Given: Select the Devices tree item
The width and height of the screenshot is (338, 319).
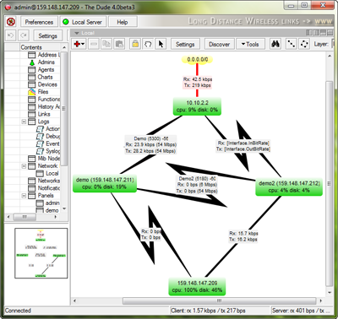Looking at the screenshot, I should tap(47, 84).
